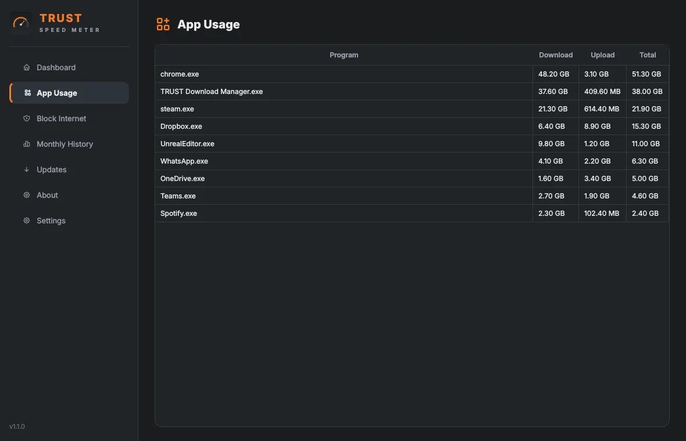Viewport: 686px width, 441px height.
Task: Click the App Usage grid icon in sidebar
Action: [x=27, y=93]
